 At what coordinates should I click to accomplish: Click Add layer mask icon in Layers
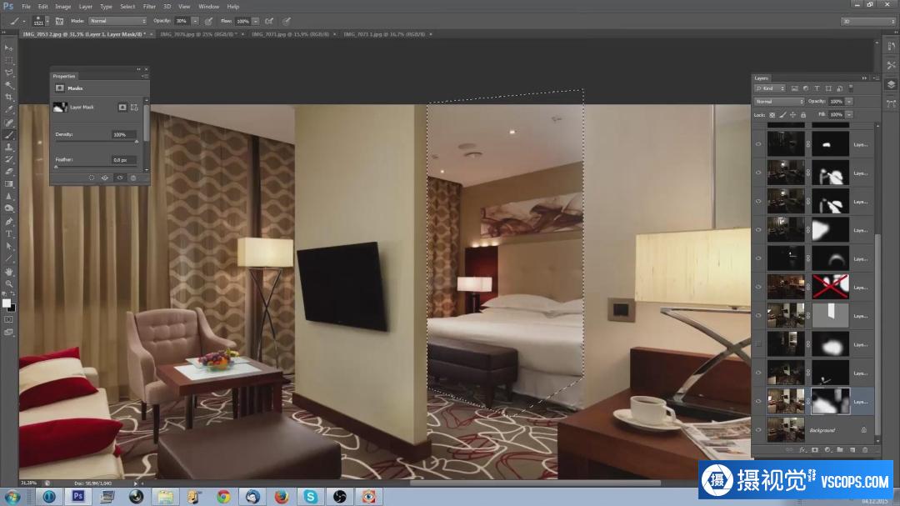[x=814, y=450]
